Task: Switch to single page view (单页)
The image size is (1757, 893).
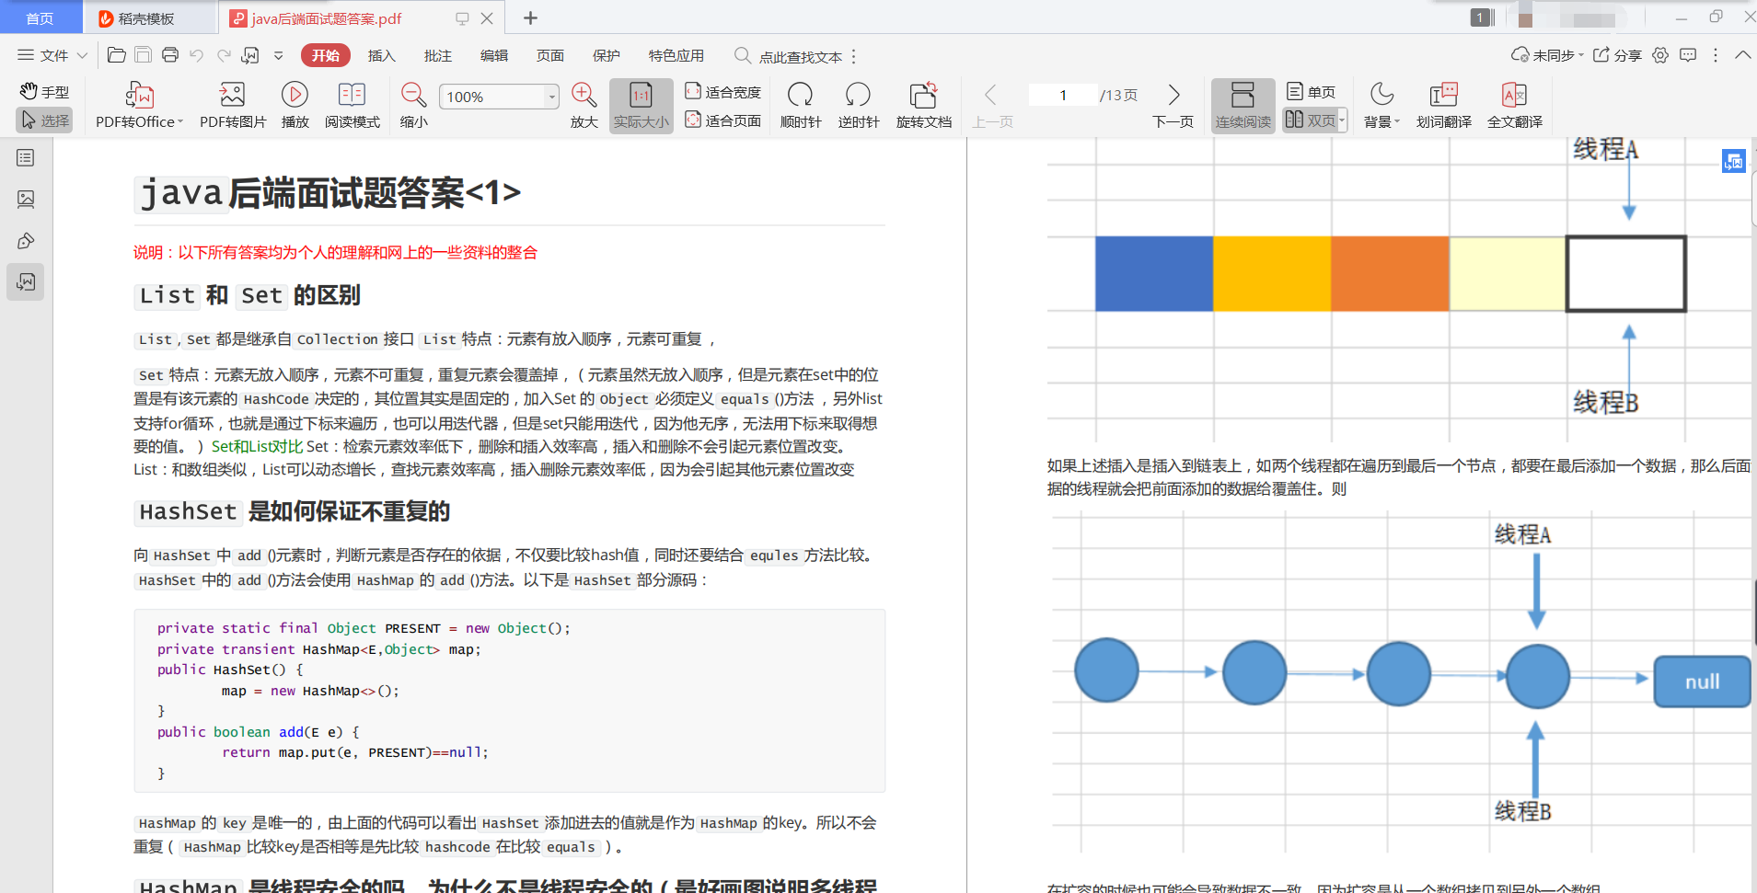Action: tap(1311, 92)
